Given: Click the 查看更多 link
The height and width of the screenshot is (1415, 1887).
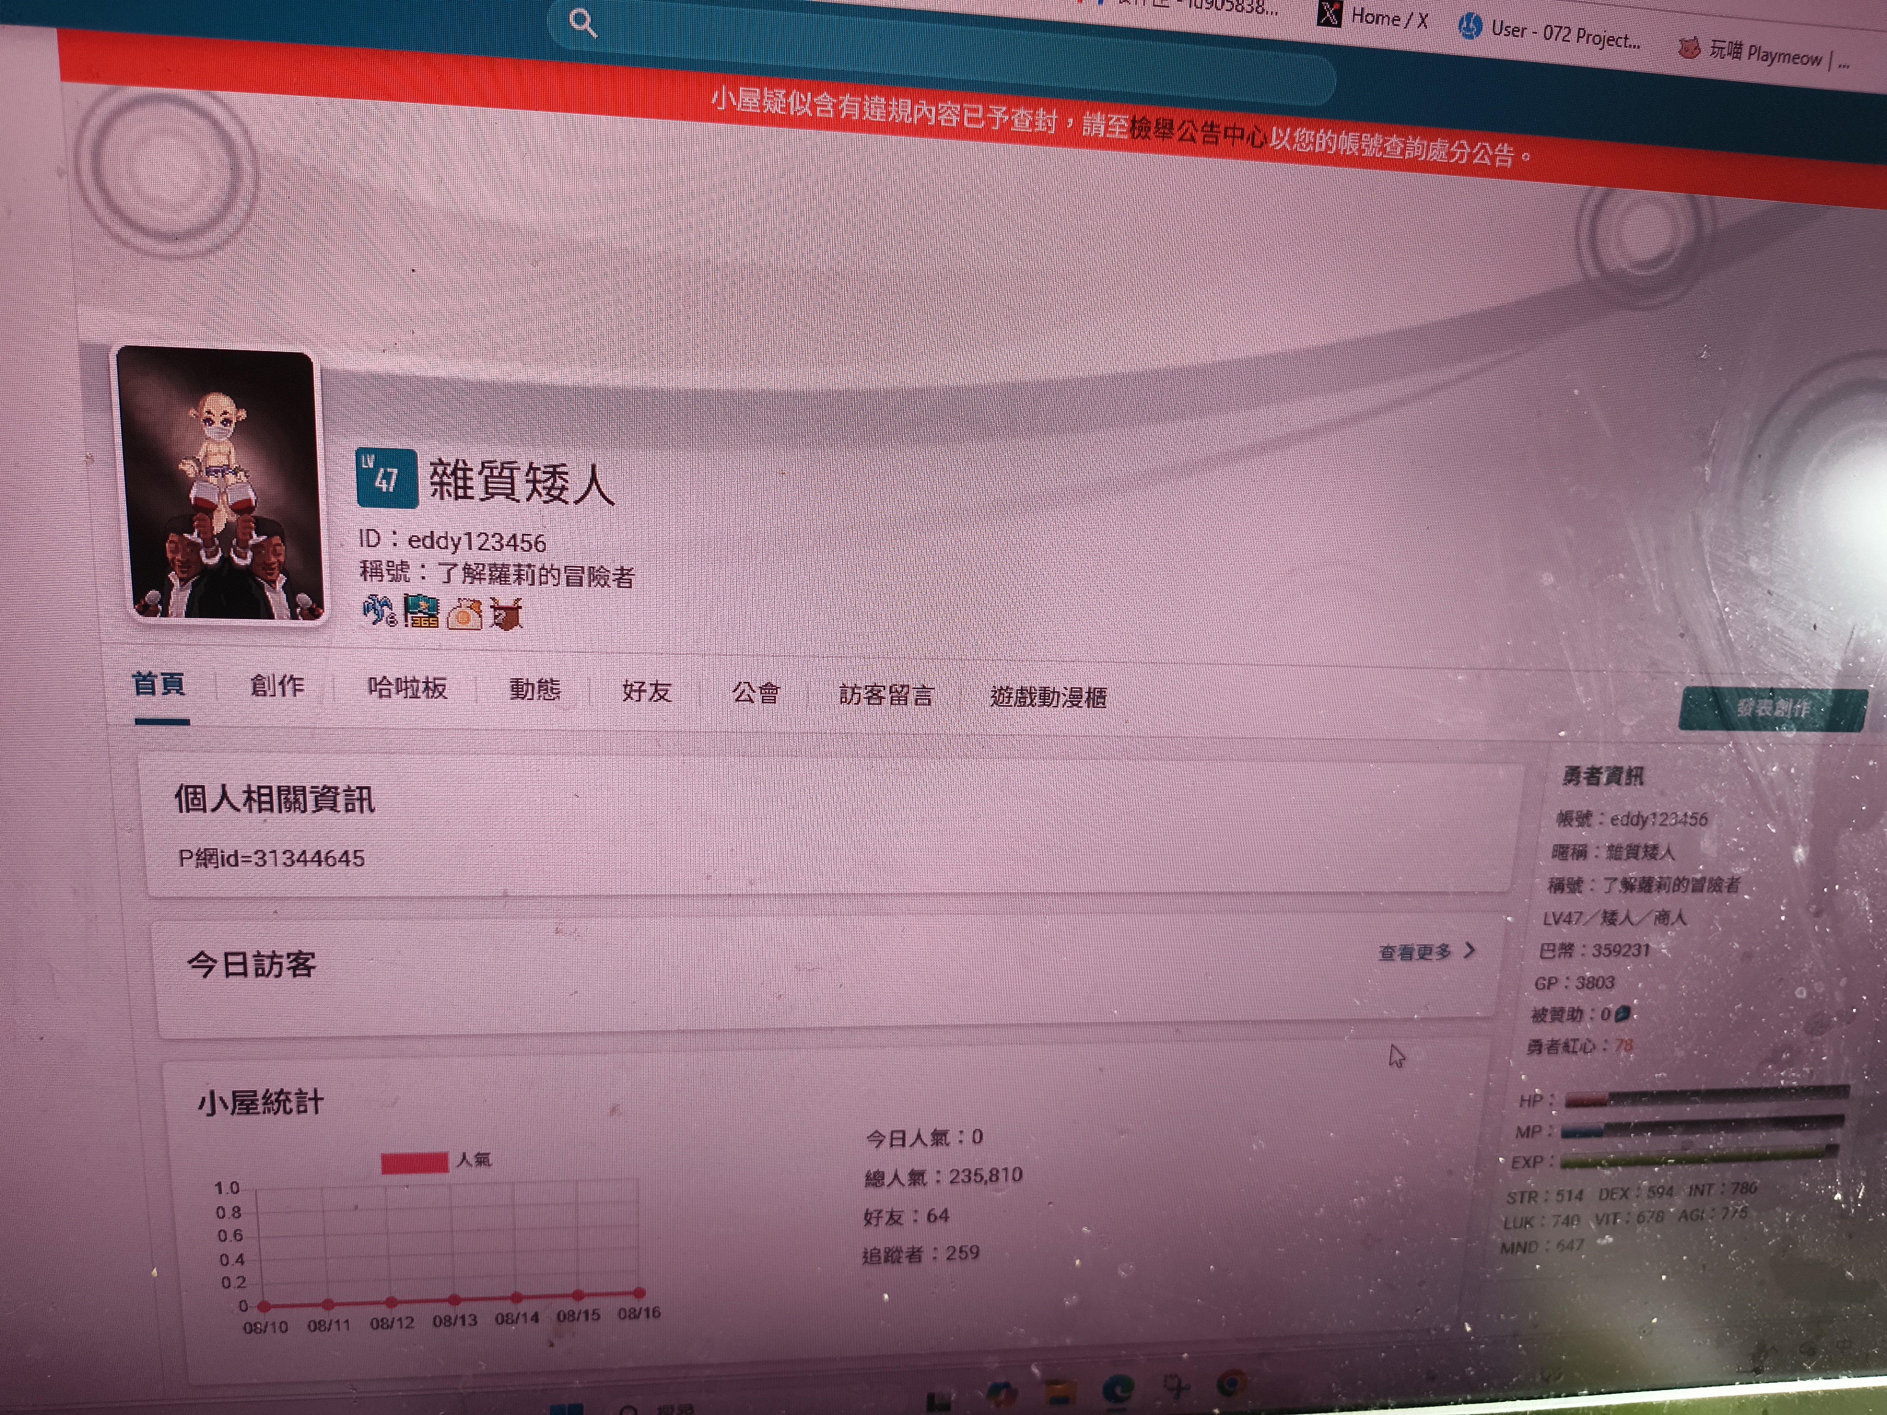Looking at the screenshot, I should pyautogui.click(x=1415, y=952).
